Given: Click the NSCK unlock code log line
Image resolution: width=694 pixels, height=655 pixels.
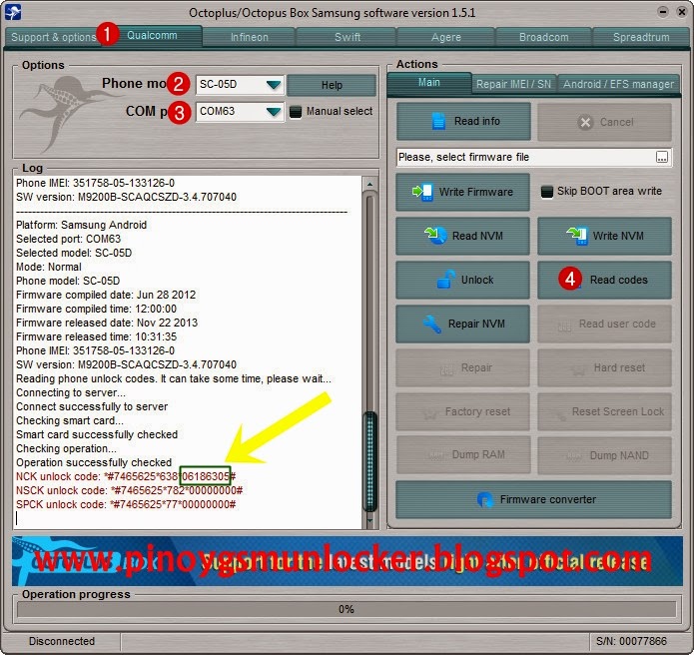Looking at the screenshot, I should [129, 490].
